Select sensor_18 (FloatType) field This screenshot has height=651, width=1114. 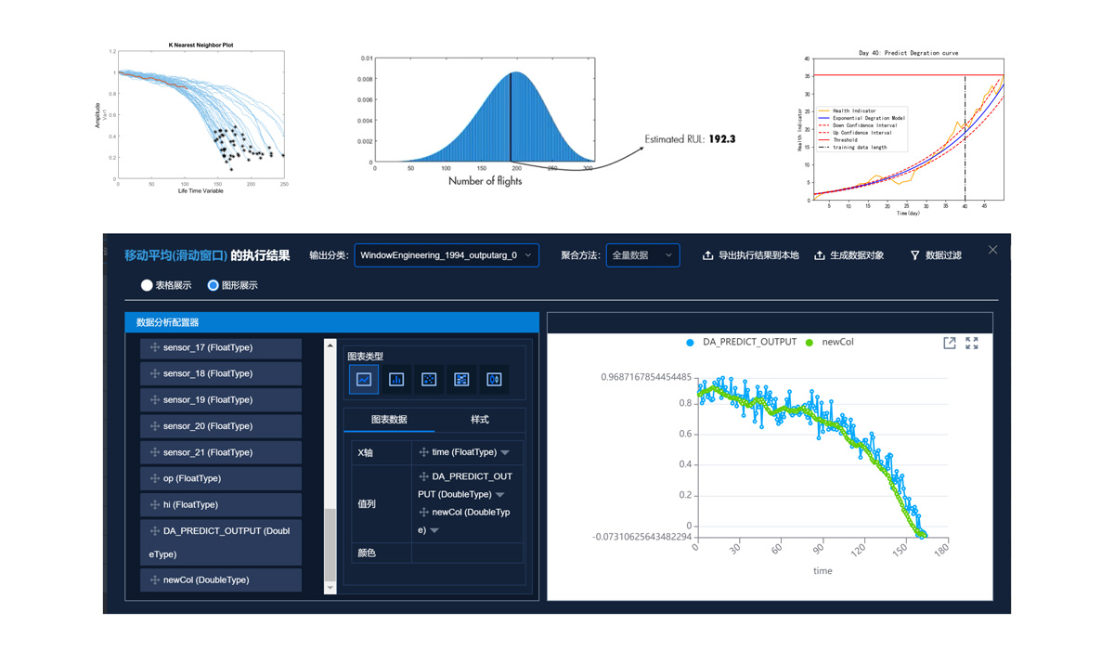click(x=221, y=373)
